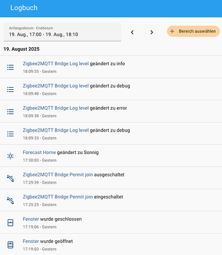
Task: Click sunny weather icon for Forecast Home
Action: pyautogui.click(x=10, y=156)
